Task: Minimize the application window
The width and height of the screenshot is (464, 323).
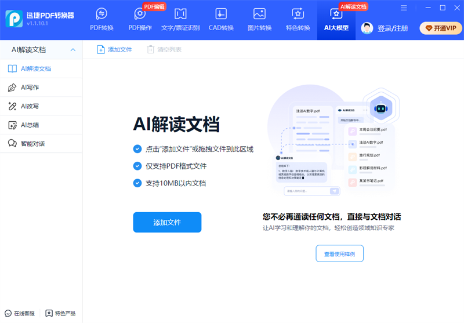Action: pos(428,8)
